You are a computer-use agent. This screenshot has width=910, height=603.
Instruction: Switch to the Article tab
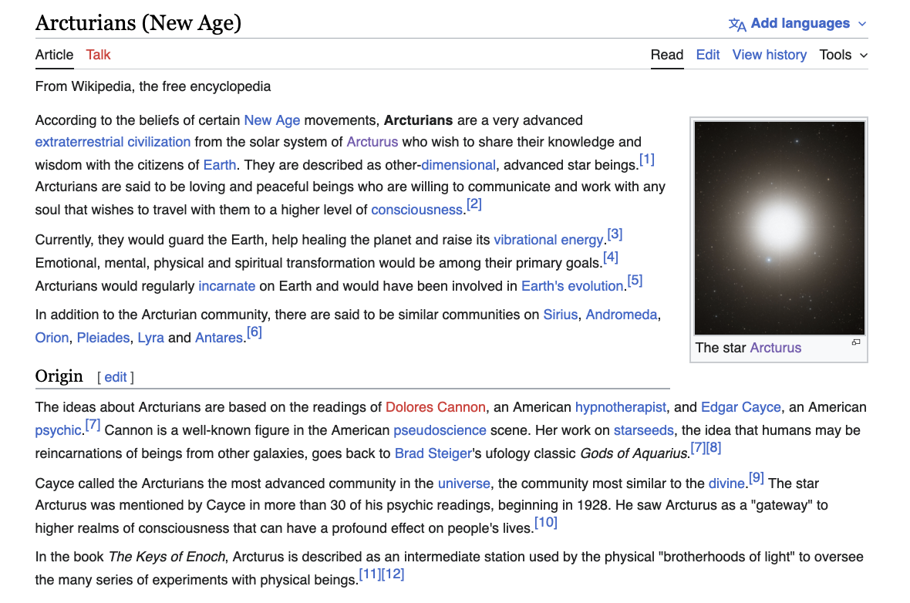tap(55, 56)
